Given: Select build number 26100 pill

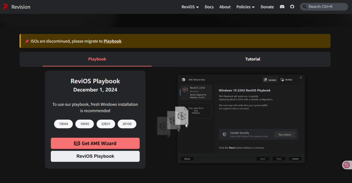Looking at the screenshot, I should coord(127,124).
